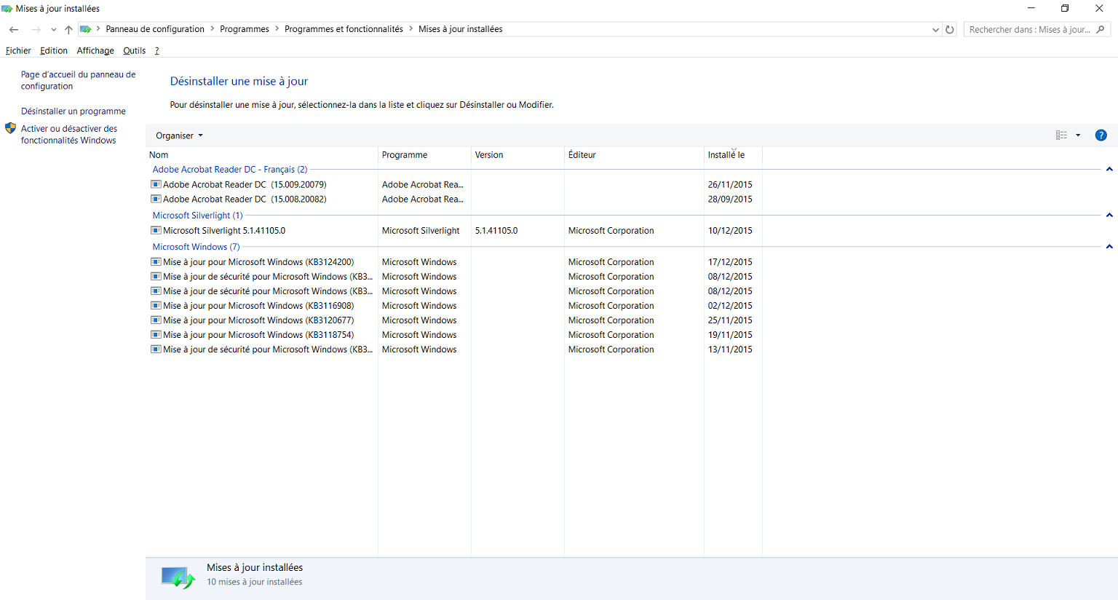This screenshot has width=1118, height=600.
Task: Select 'Microsoft Windows (7)' group header
Action: point(196,247)
